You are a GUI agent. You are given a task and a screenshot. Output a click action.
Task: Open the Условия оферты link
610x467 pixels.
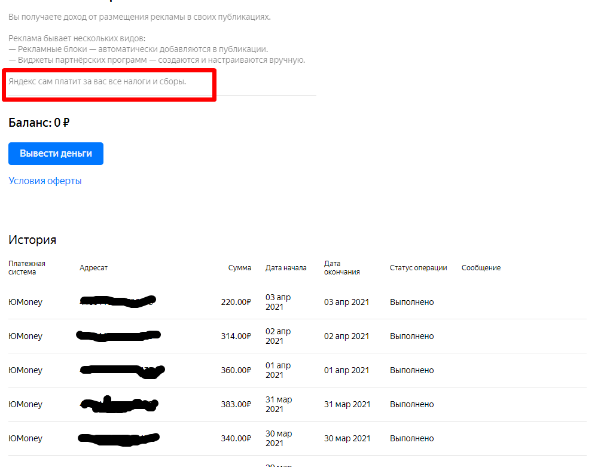pos(45,181)
